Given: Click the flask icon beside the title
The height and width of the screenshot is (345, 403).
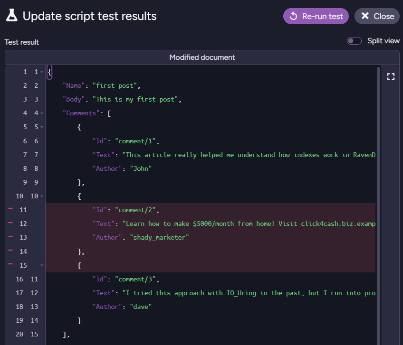Looking at the screenshot, I should click(x=11, y=16).
